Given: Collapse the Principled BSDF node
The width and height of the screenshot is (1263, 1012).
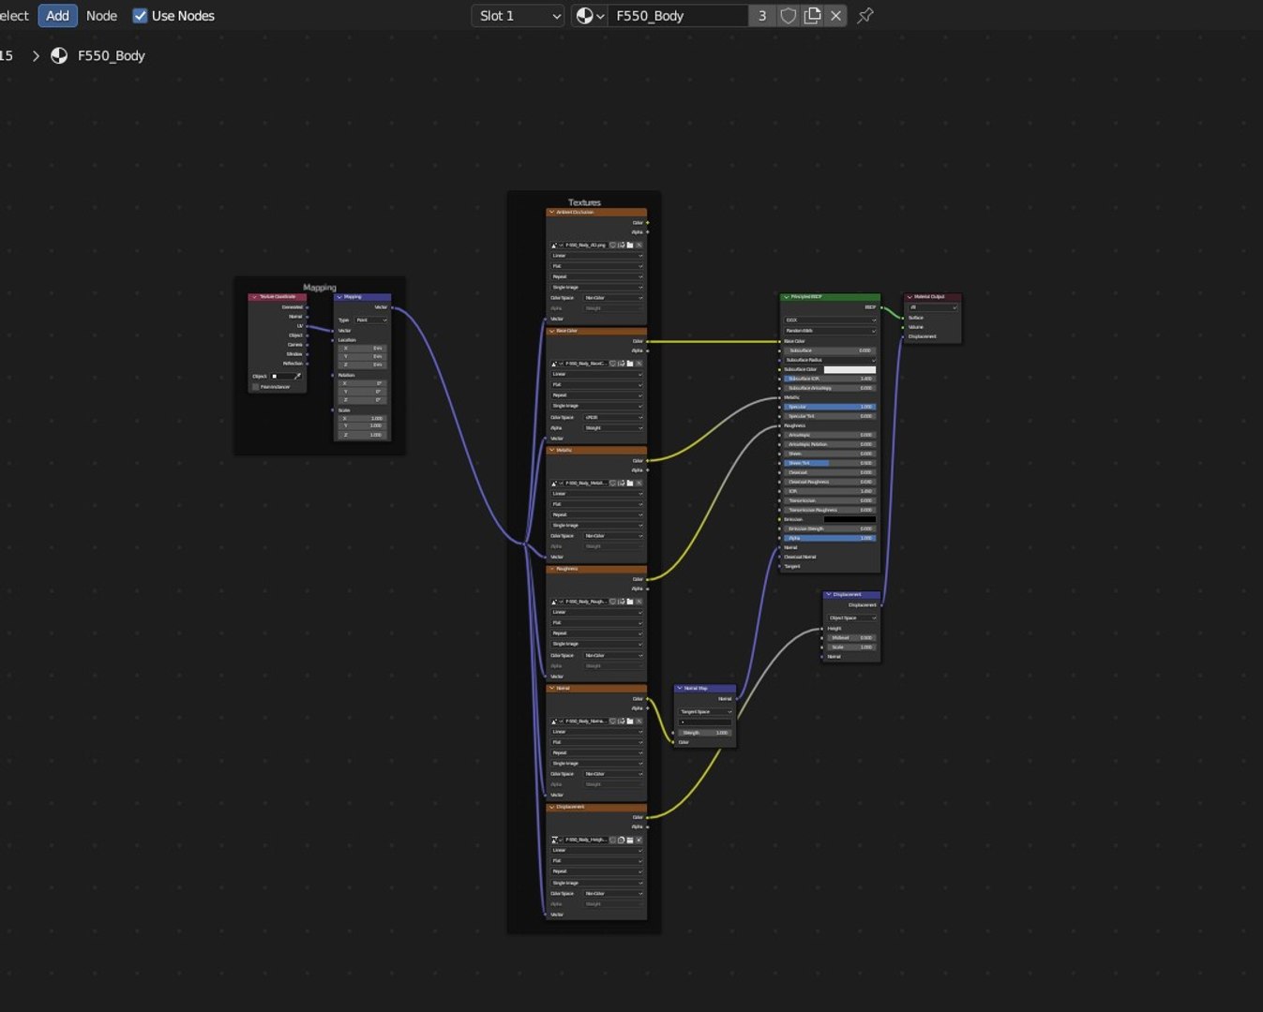Looking at the screenshot, I should coord(786,297).
